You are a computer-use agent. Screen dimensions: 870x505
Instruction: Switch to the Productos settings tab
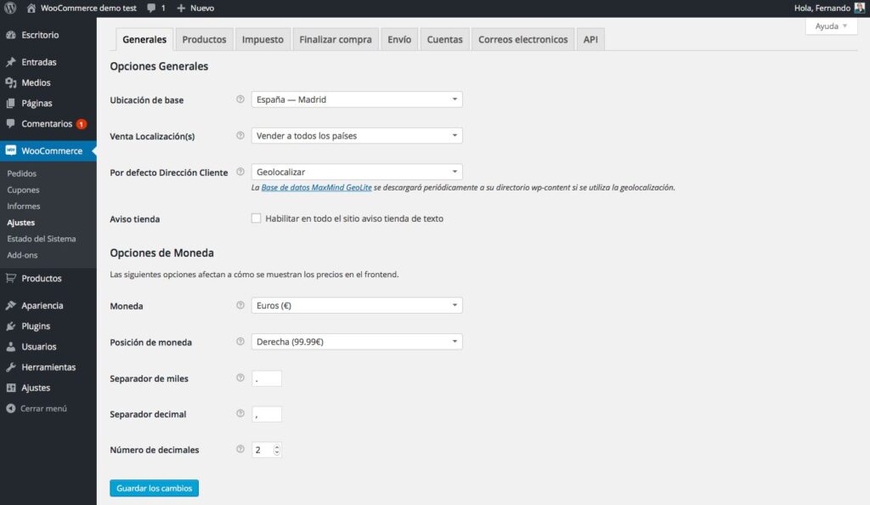pyautogui.click(x=204, y=39)
